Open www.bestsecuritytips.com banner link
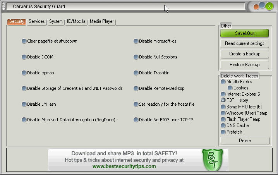 pyautogui.click(x=124, y=166)
